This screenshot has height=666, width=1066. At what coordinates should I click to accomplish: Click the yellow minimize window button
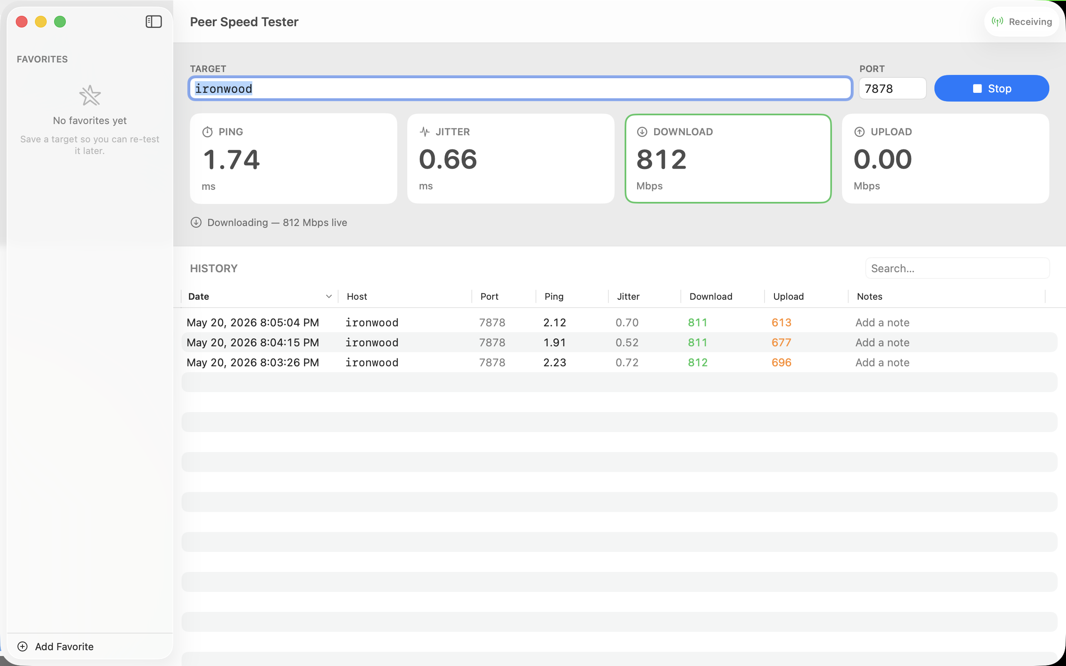coord(41,22)
